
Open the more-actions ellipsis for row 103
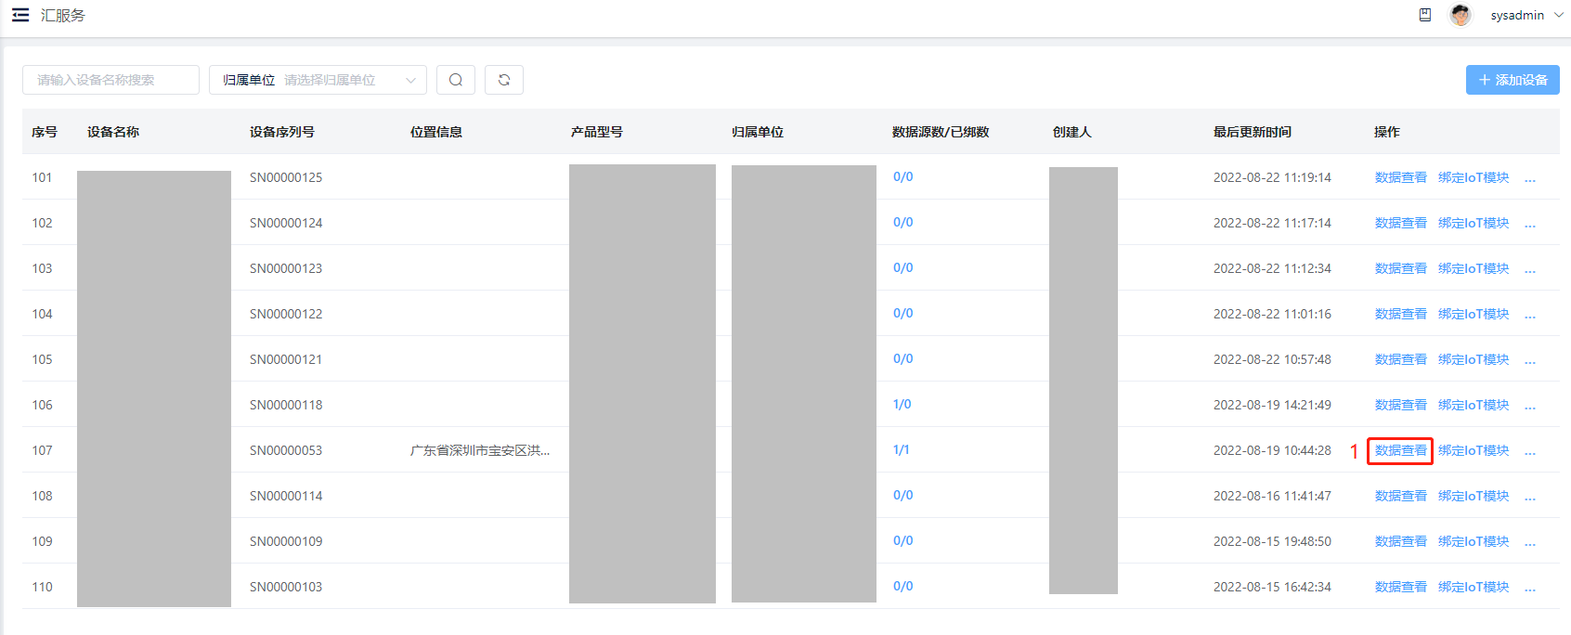point(1530,270)
